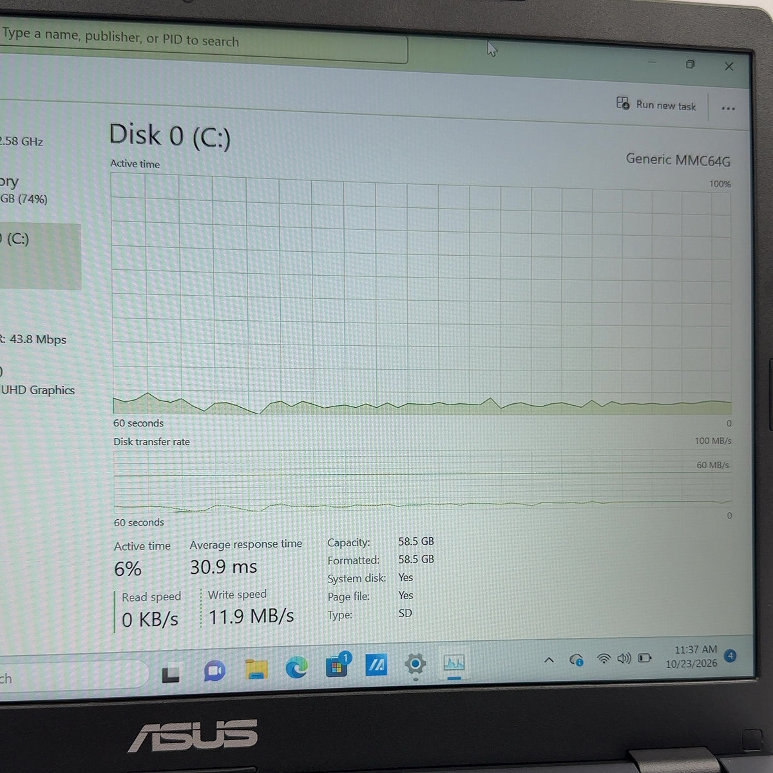
Task: Open File Explorer from the taskbar
Action: click(x=256, y=669)
